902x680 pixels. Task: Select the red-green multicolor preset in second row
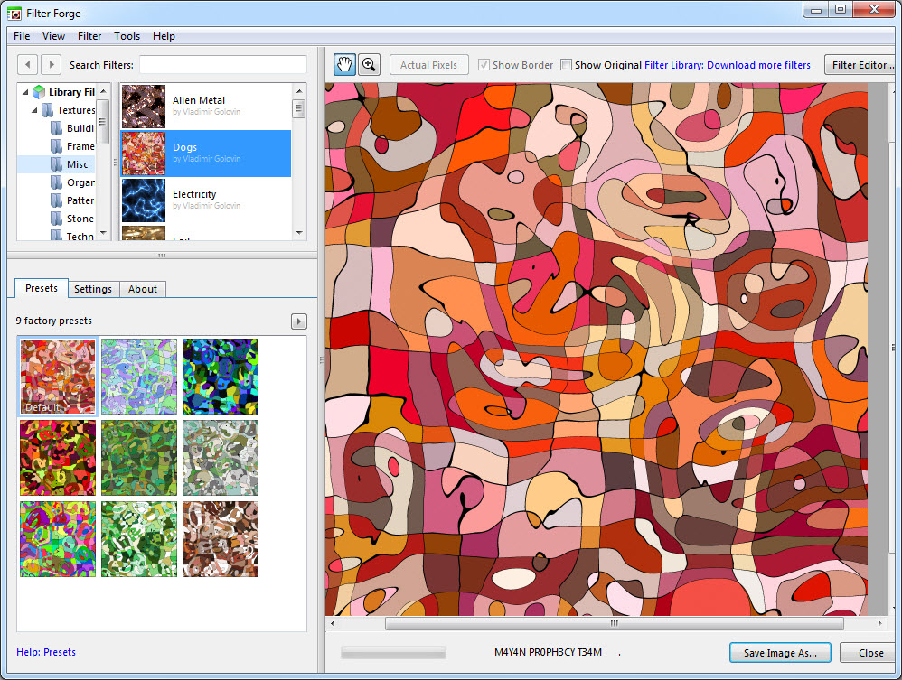click(x=58, y=458)
